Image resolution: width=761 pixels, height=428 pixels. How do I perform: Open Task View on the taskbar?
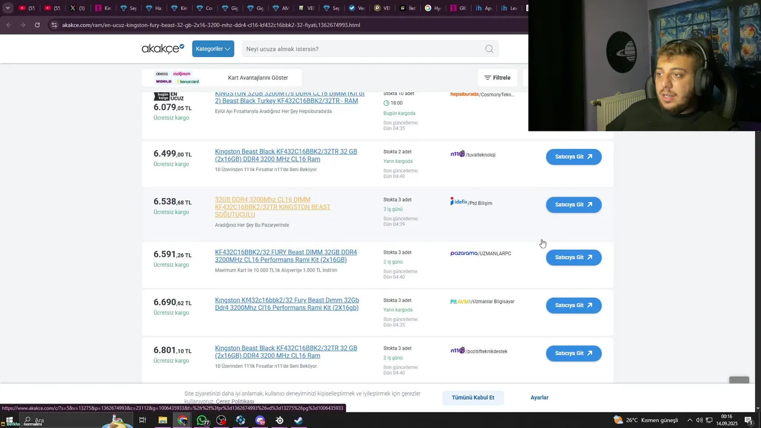(x=143, y=420)
